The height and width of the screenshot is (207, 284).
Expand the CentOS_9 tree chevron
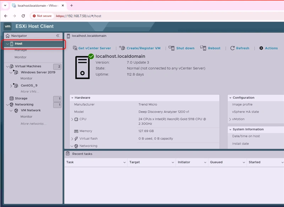point(11,86)
